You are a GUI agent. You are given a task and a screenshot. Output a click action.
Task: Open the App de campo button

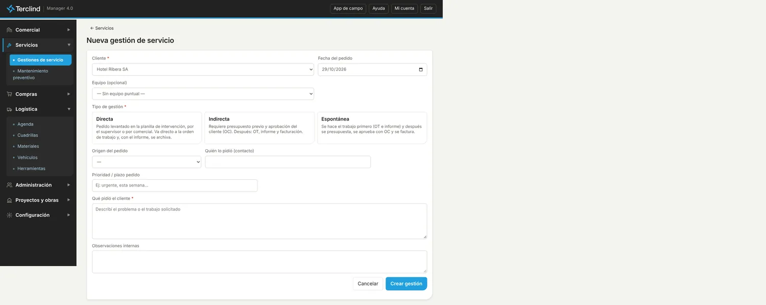348,9
